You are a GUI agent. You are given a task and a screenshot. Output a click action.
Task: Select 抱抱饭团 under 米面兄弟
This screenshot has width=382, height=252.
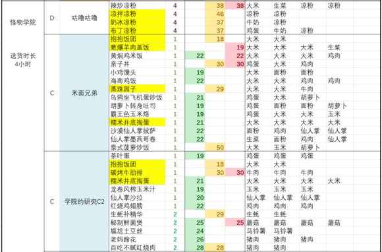click(x=138, y=39)
